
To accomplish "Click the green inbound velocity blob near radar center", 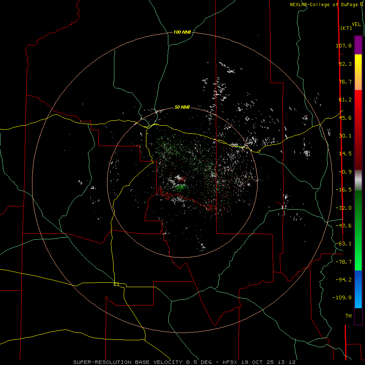I will pos(180,187).
